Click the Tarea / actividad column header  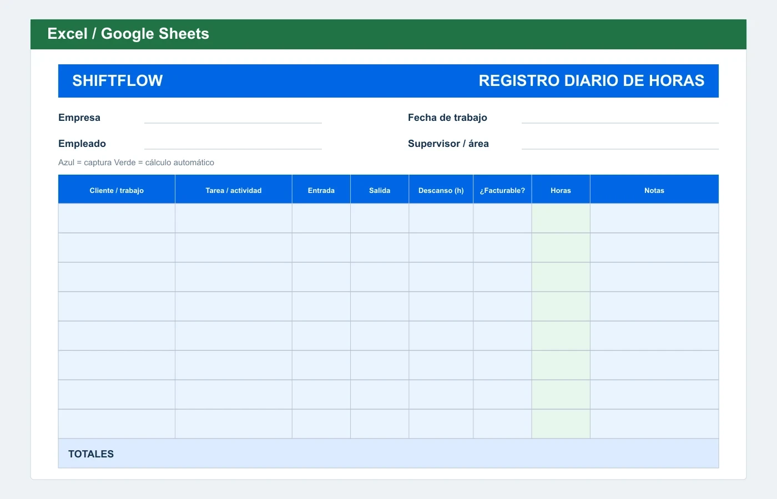234,190
